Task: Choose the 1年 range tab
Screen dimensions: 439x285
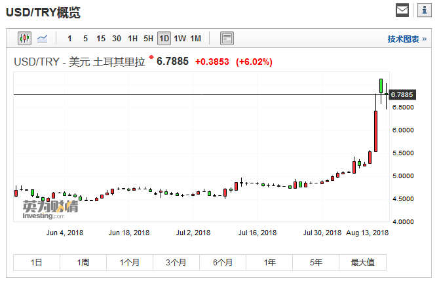Action: coord(269,262)
